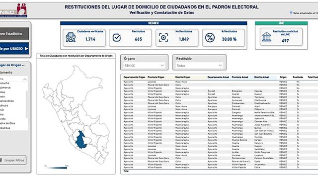
Task: Select Cajamarca in the department list
Action: (x=5, y=88)
